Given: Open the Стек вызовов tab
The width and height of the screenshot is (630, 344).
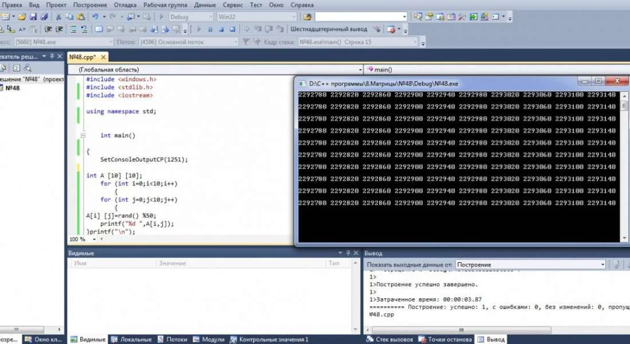Looking at the screenshot, I should point(389,339).
